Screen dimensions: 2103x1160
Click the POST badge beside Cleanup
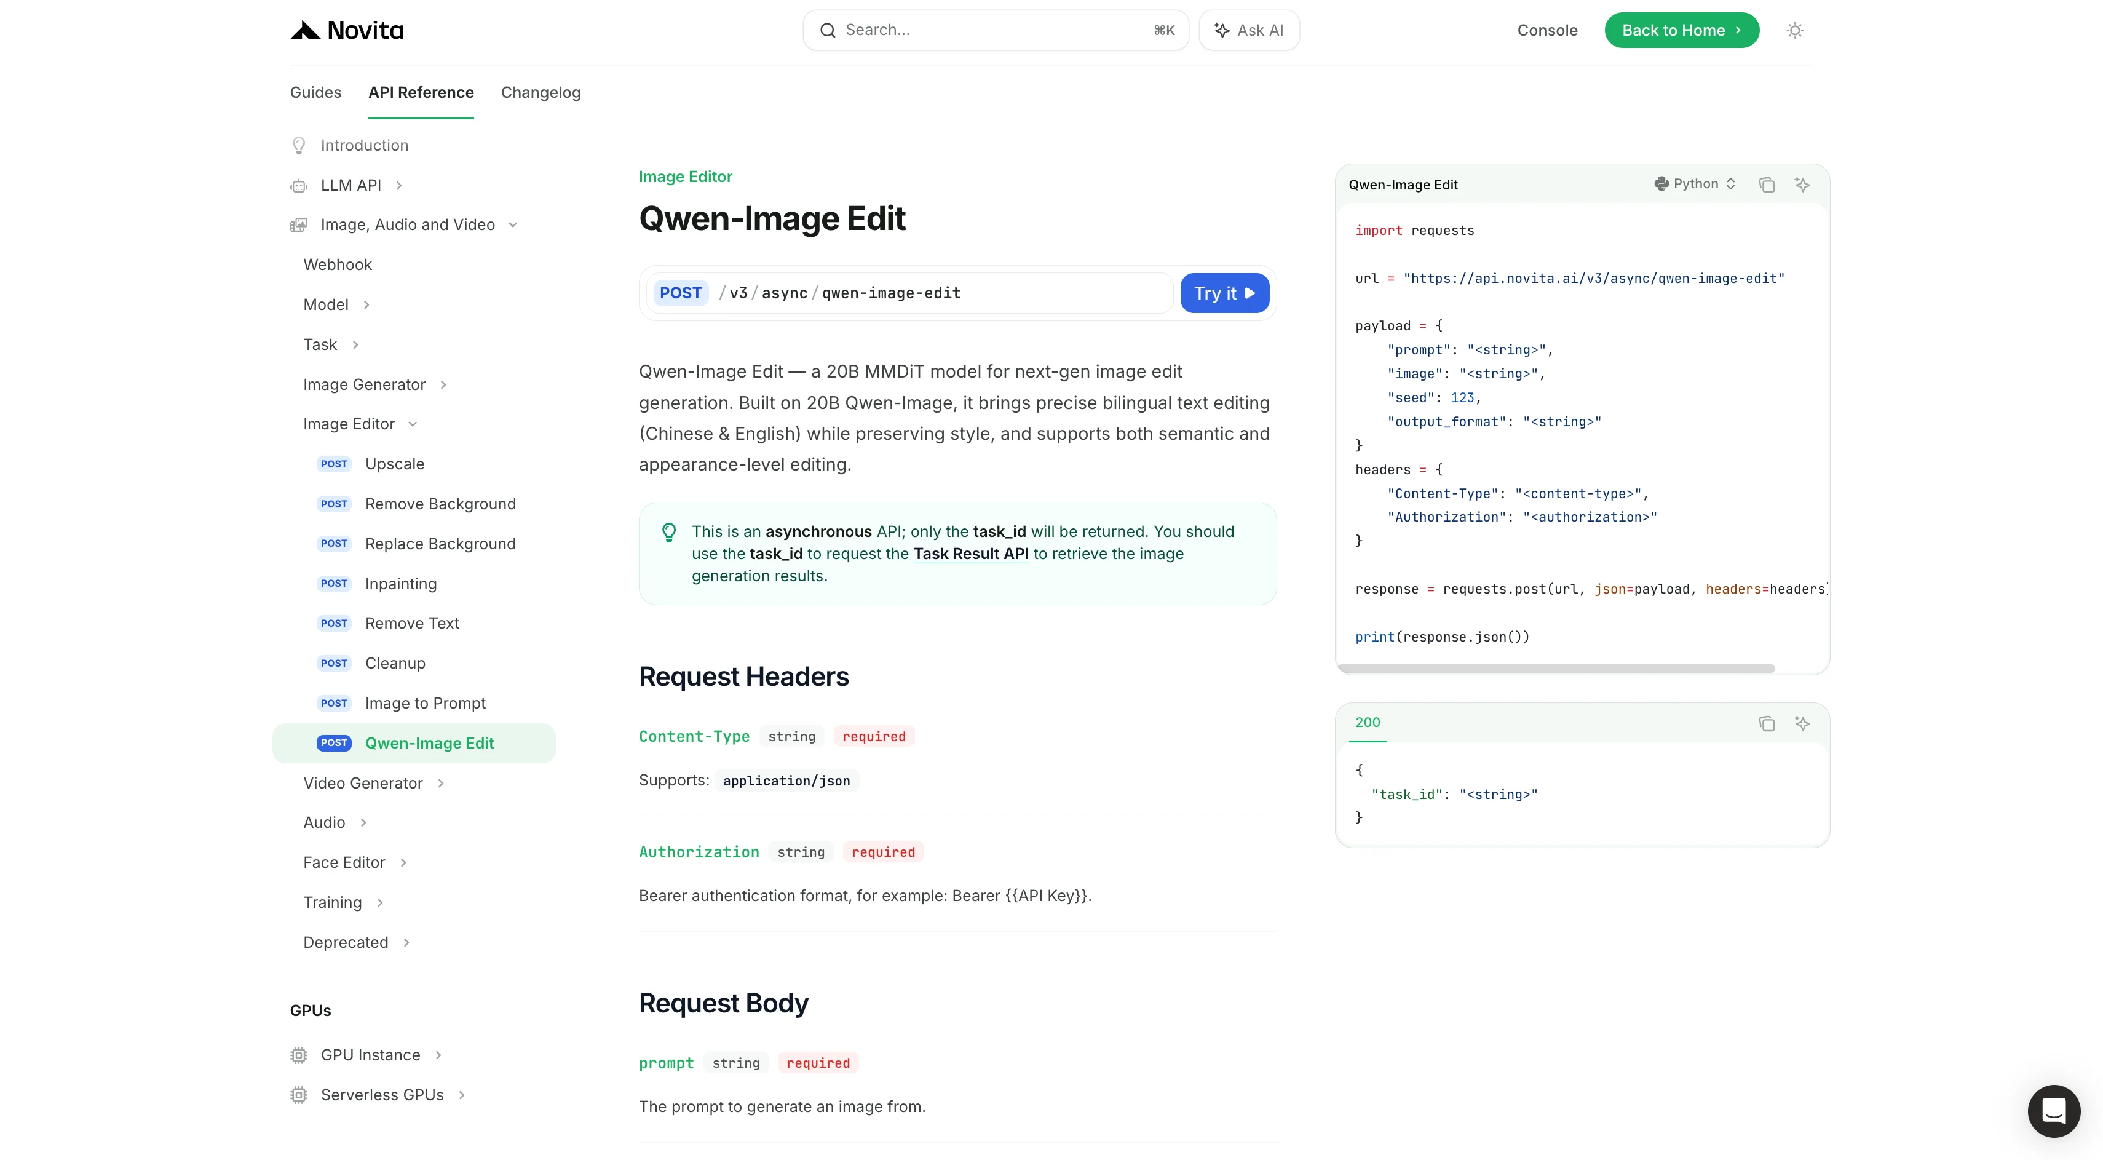[x=334, y=663]
